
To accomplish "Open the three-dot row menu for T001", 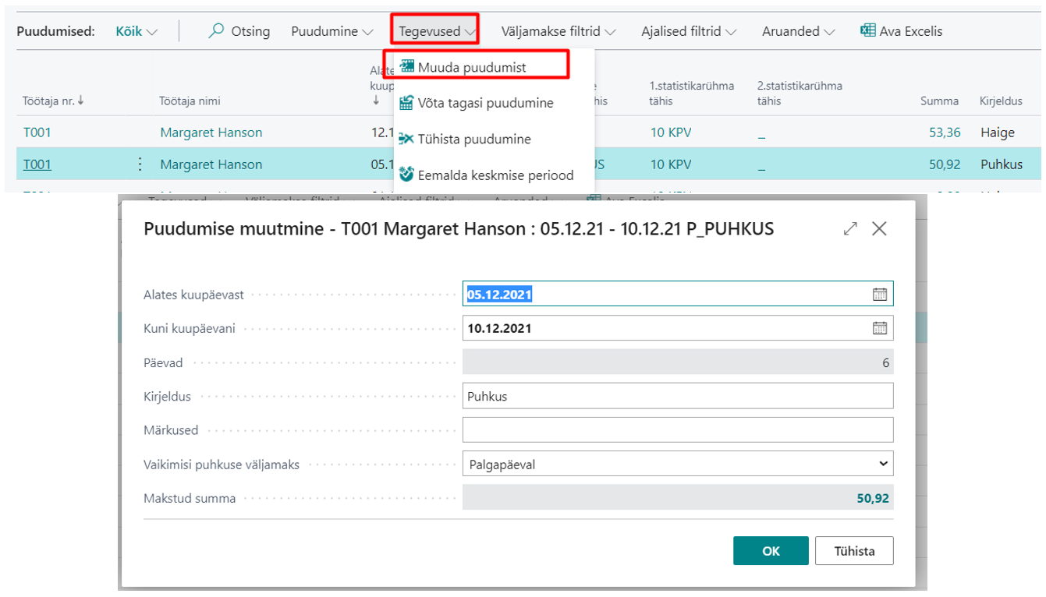I will (140, 164).
